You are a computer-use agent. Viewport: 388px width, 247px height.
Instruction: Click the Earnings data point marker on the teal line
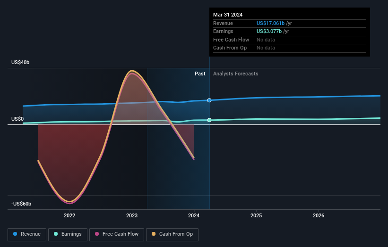[209, 120]
